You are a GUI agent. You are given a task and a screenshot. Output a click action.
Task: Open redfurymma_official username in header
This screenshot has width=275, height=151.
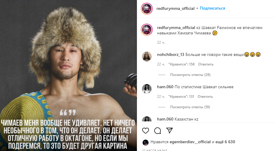(175, 8)
